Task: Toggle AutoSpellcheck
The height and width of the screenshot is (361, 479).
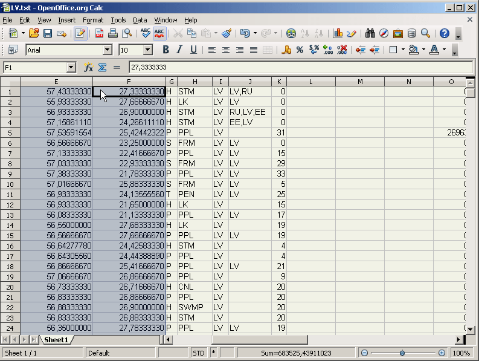Action: click(x=159, y=33)
